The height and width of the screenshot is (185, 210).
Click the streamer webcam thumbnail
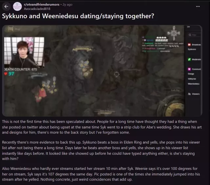24,52
